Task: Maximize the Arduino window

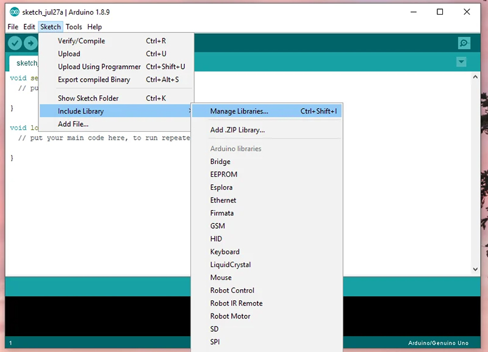Action: (440, 12)
